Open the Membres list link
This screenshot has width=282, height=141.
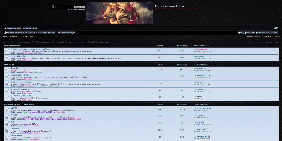251,32
